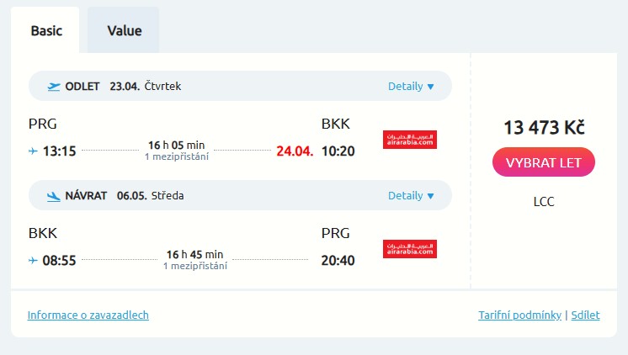This screenshot has height=355, width=628.
Task: Expand Detaily for the NÁVRAT flight
Action: [x=411, y=196]
